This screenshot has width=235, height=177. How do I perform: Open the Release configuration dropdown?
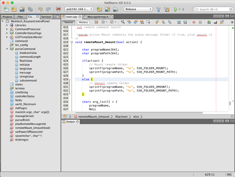point(138,9)
